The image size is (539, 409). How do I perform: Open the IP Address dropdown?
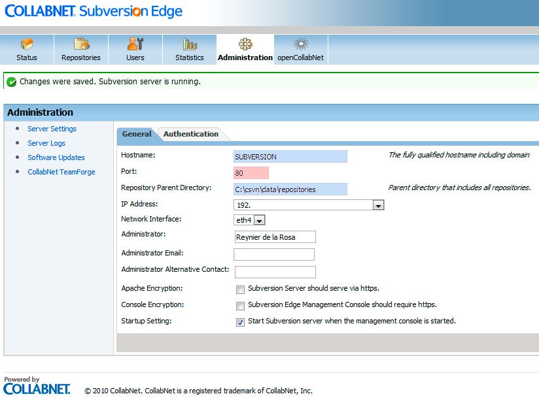pyautogui.click(x=378, y=204)
